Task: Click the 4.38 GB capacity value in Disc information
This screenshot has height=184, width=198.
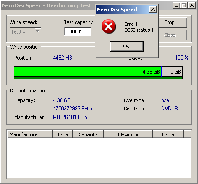Action: tap(62, 100)
